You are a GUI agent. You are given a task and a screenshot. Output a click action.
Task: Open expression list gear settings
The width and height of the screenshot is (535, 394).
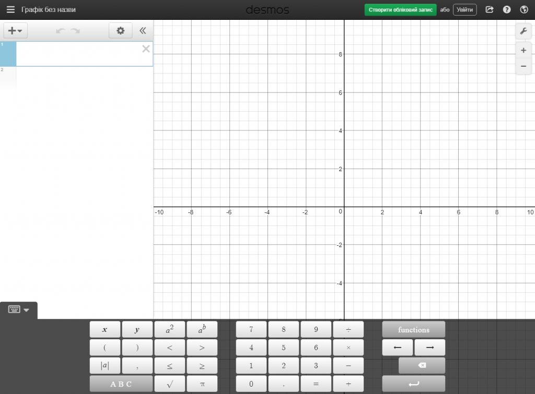(121, 31)
